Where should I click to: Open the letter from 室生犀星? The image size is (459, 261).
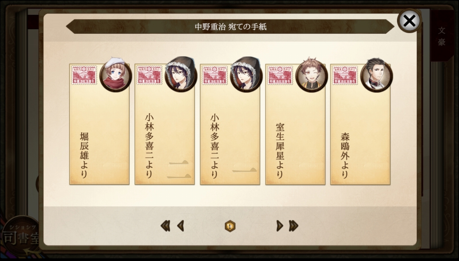coord(295,125)
